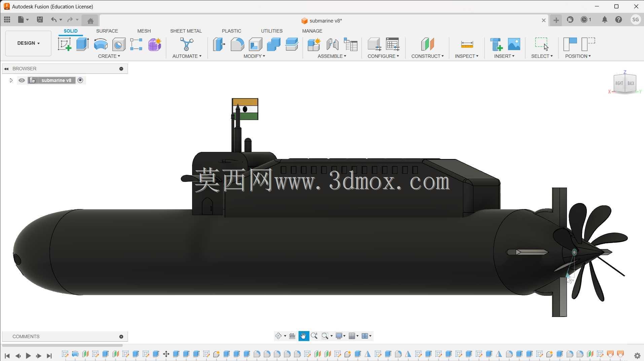Click the job status clock indicator
Image resolution: width=644 pixels, height=361 pixels.
tap(586, 20)
